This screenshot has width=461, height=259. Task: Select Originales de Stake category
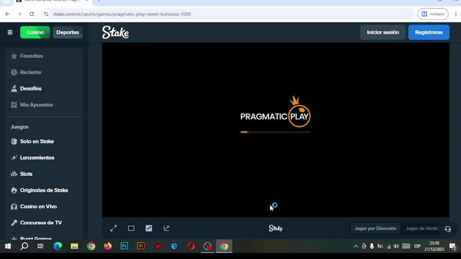tap(44, 190)
